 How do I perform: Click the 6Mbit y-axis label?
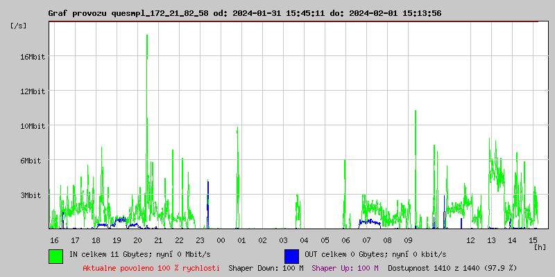pyautogui.click(x=34, y=161)
